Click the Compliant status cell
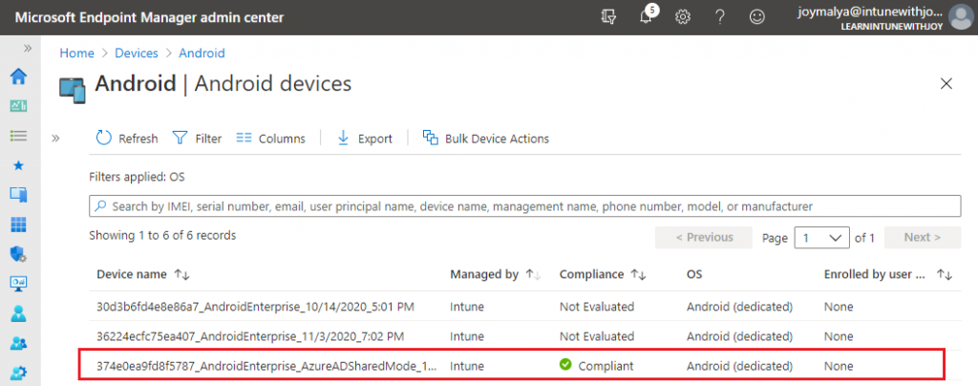 [596, 366]
